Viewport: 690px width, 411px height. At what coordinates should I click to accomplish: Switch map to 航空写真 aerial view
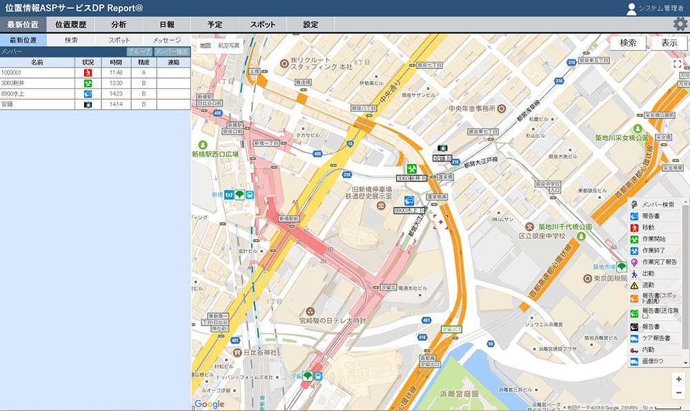(229, 46)
